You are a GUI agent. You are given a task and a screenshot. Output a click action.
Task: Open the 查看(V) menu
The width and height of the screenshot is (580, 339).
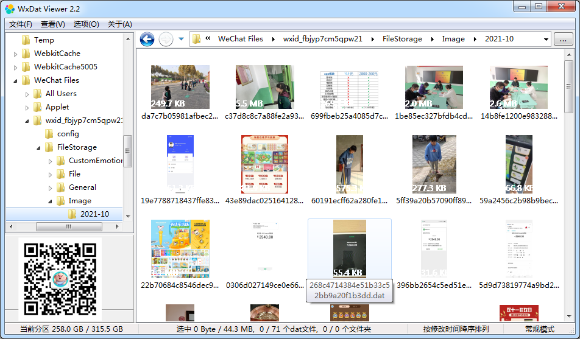coord(53,24)
